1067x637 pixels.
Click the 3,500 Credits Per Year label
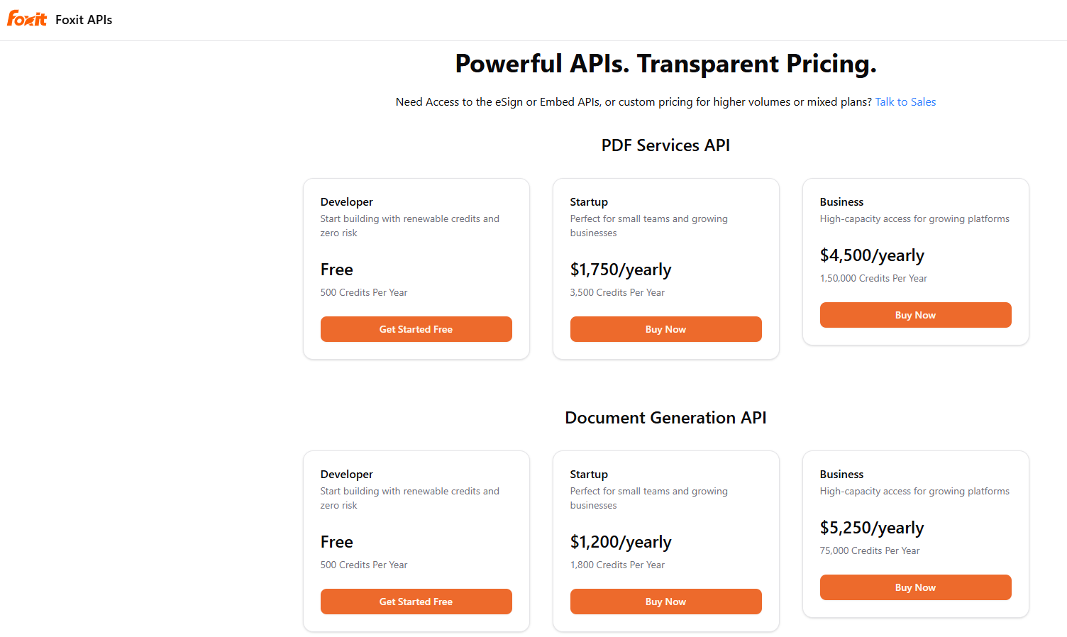coord(617,292)
